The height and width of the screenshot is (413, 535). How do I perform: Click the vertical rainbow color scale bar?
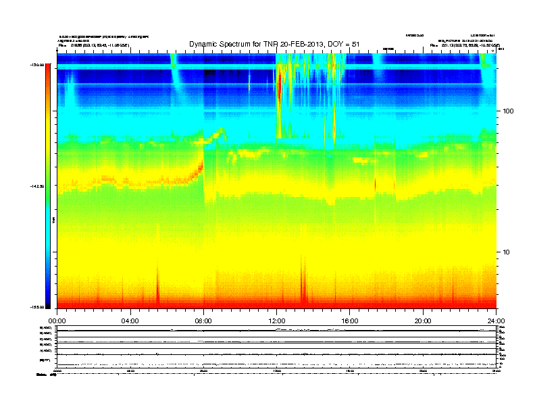[x=48, y=186]
